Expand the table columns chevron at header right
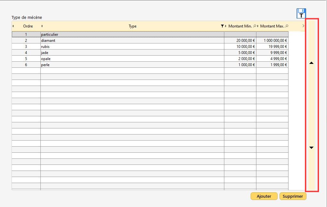The image size is (327, 207). point(303,26)
